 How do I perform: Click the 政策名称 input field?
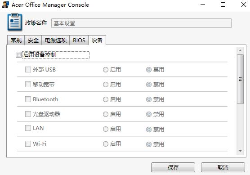[x=141, y=23]
